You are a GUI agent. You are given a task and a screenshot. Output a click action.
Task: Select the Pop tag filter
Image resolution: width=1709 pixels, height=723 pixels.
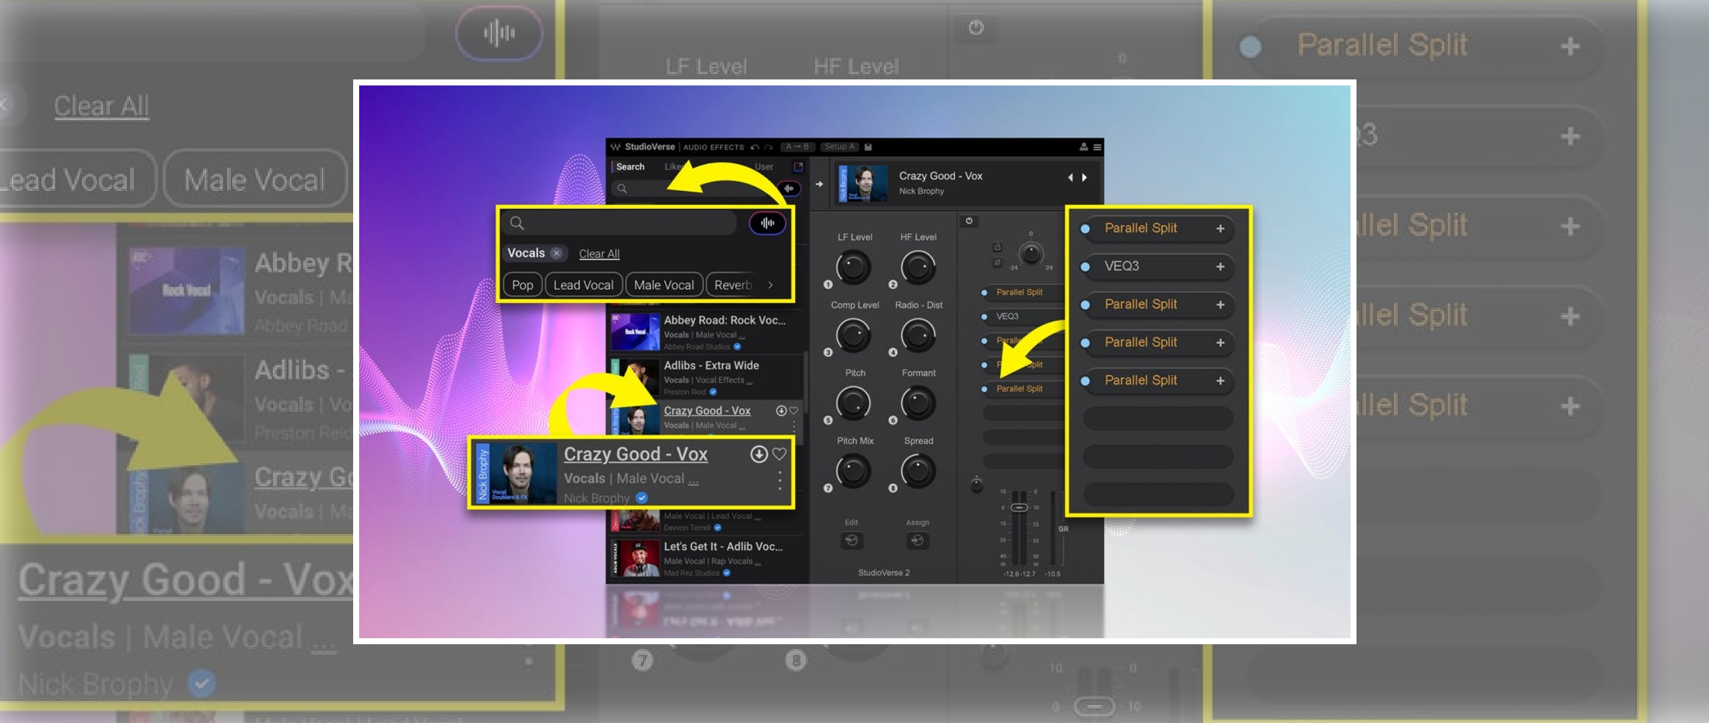point(522,285)
